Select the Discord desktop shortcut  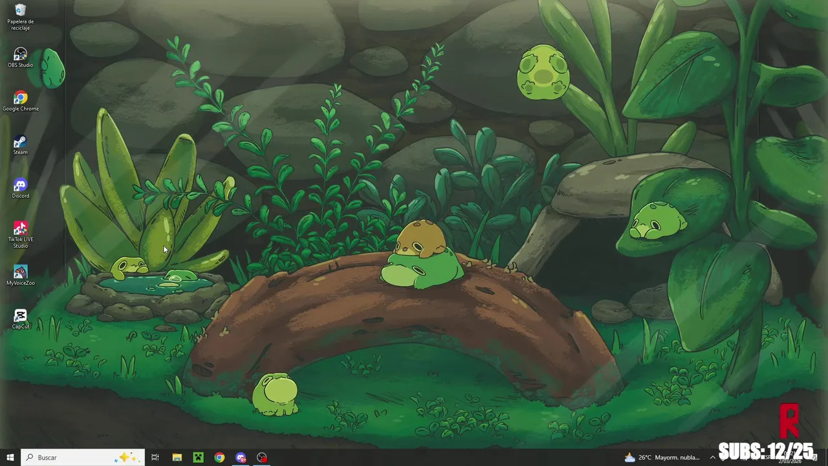coord(21,188)
